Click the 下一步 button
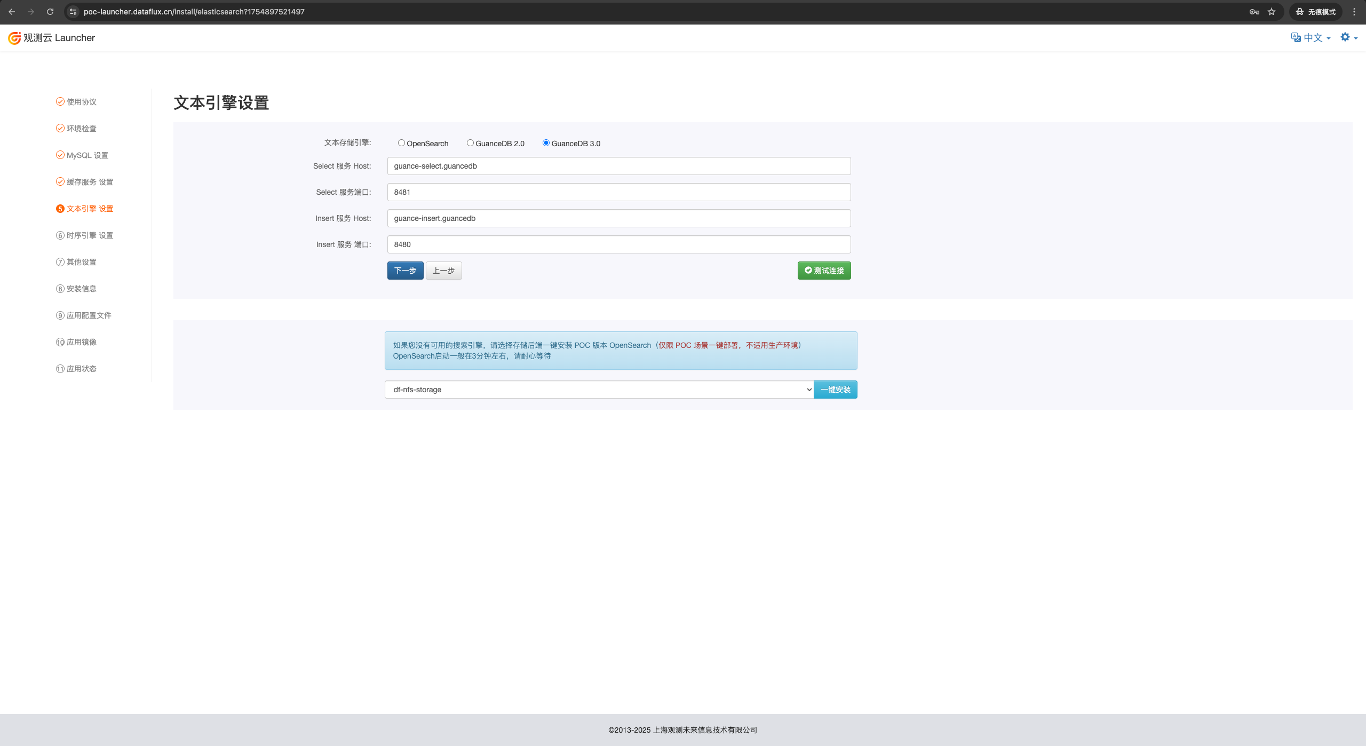Screen dimensions: 1366x746 [x=405, y=271]
